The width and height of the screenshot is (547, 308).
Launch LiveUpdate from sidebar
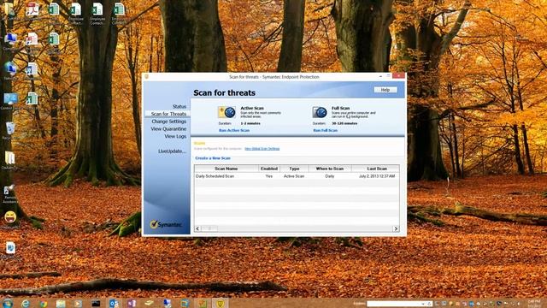tap(172, 151)
